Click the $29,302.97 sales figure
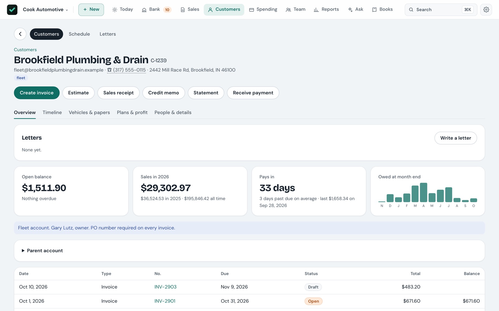The image size is (499, 311). [x=166, y=188]
